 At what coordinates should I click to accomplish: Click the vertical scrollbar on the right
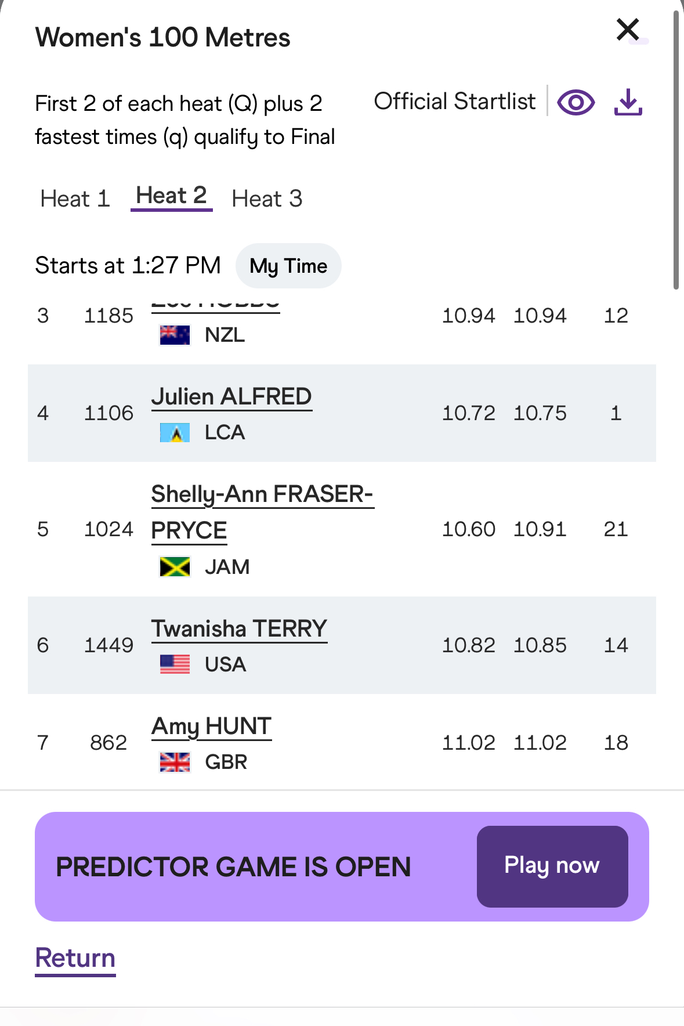676,151
